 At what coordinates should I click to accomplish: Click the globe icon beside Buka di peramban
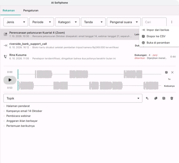[143, 43]
